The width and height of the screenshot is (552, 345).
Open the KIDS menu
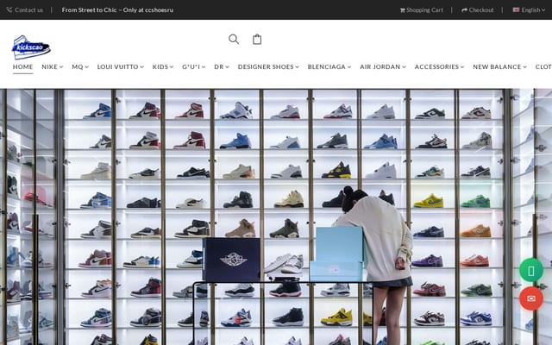pyautogui.click(x=163, y=67)
